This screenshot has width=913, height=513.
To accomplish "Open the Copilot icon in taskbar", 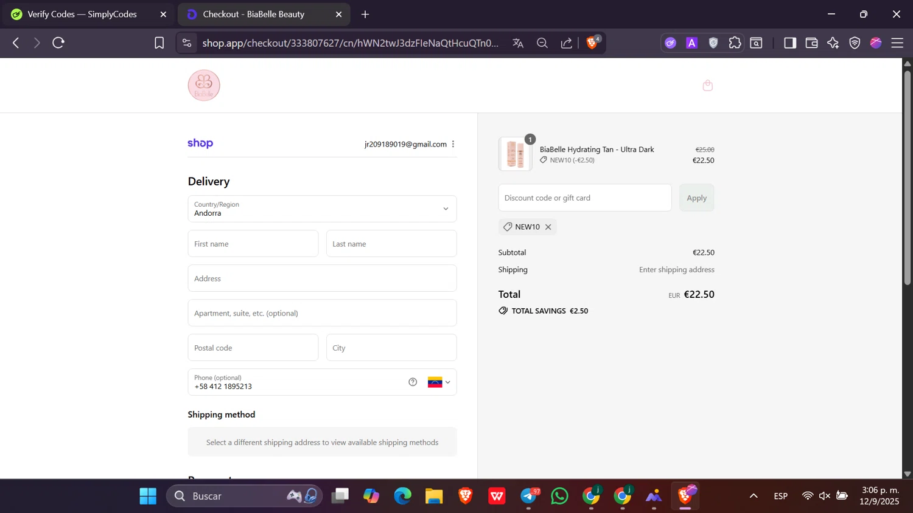I will click(371, 496).
